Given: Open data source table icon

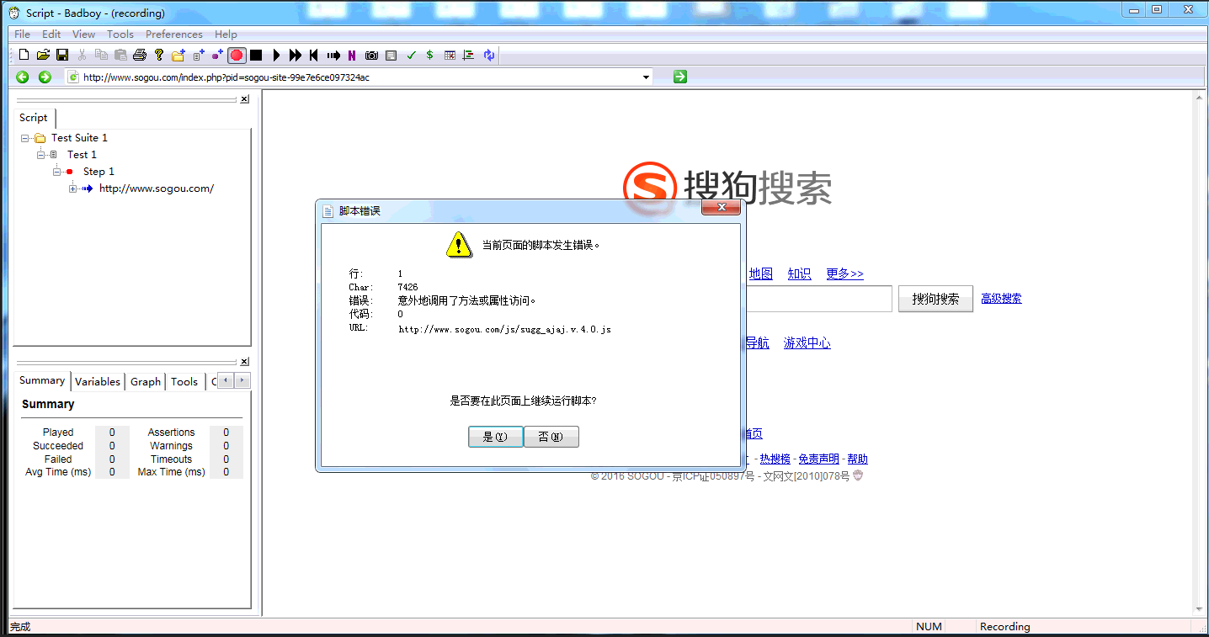Looking at the screenshot, I should [x=450, y=56].
